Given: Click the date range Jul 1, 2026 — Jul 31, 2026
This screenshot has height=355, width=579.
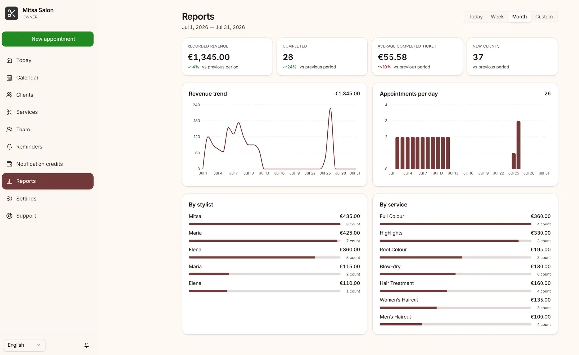Looking at the screenshot, I should [214, 27].
